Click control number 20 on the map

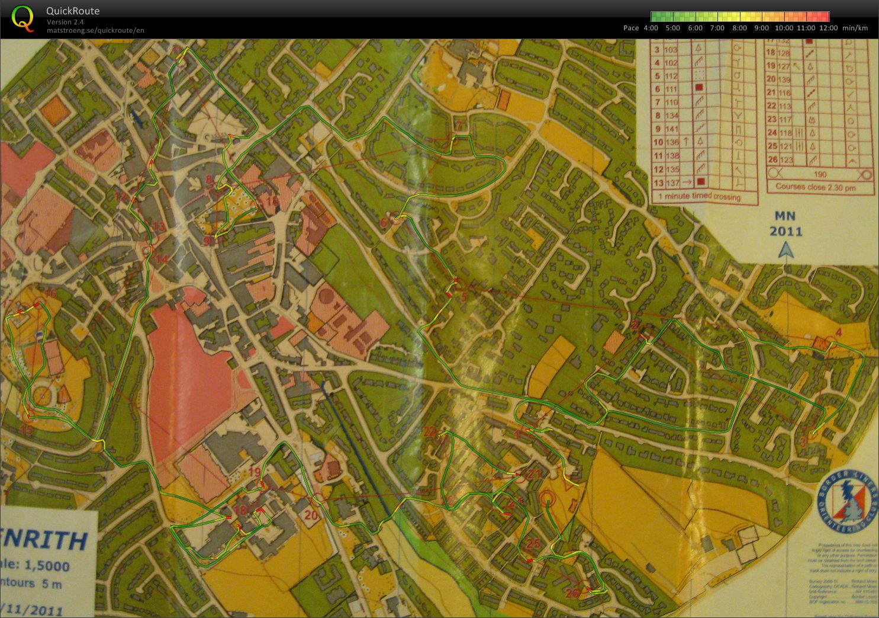pyautogui.click(x=311, y=515)
